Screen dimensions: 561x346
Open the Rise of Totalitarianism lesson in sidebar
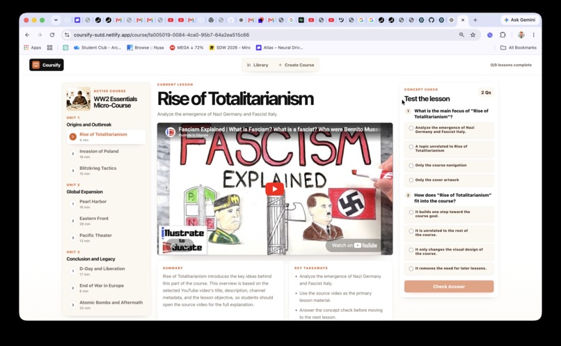[106, 136]
